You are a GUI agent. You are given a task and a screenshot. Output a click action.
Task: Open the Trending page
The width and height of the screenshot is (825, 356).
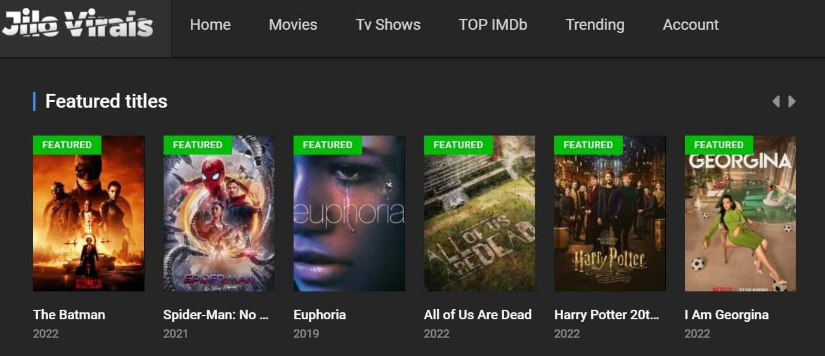[x=595, y=25]
